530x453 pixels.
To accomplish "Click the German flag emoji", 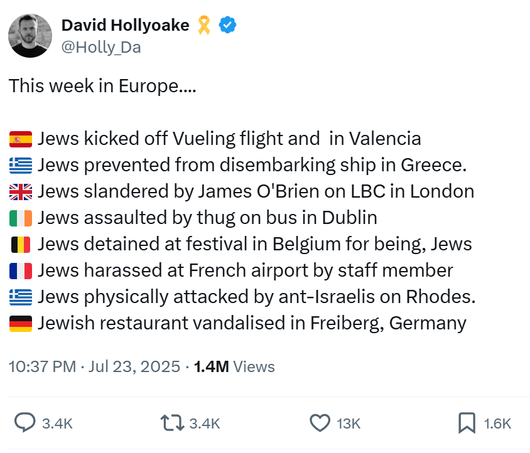I will click(21, 324).
